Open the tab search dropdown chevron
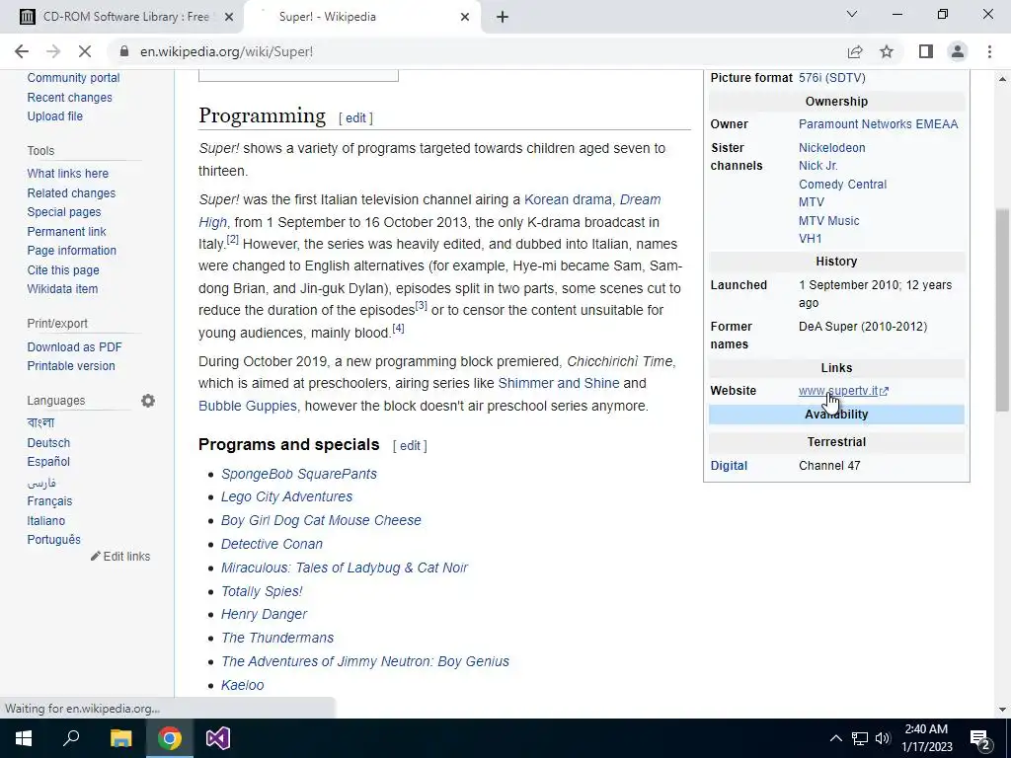The width and height of the screenshot is (1011, 758). tap(852, 14)
